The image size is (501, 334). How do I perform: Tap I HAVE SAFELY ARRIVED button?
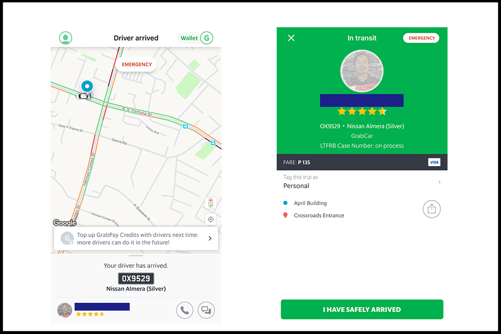362,310
